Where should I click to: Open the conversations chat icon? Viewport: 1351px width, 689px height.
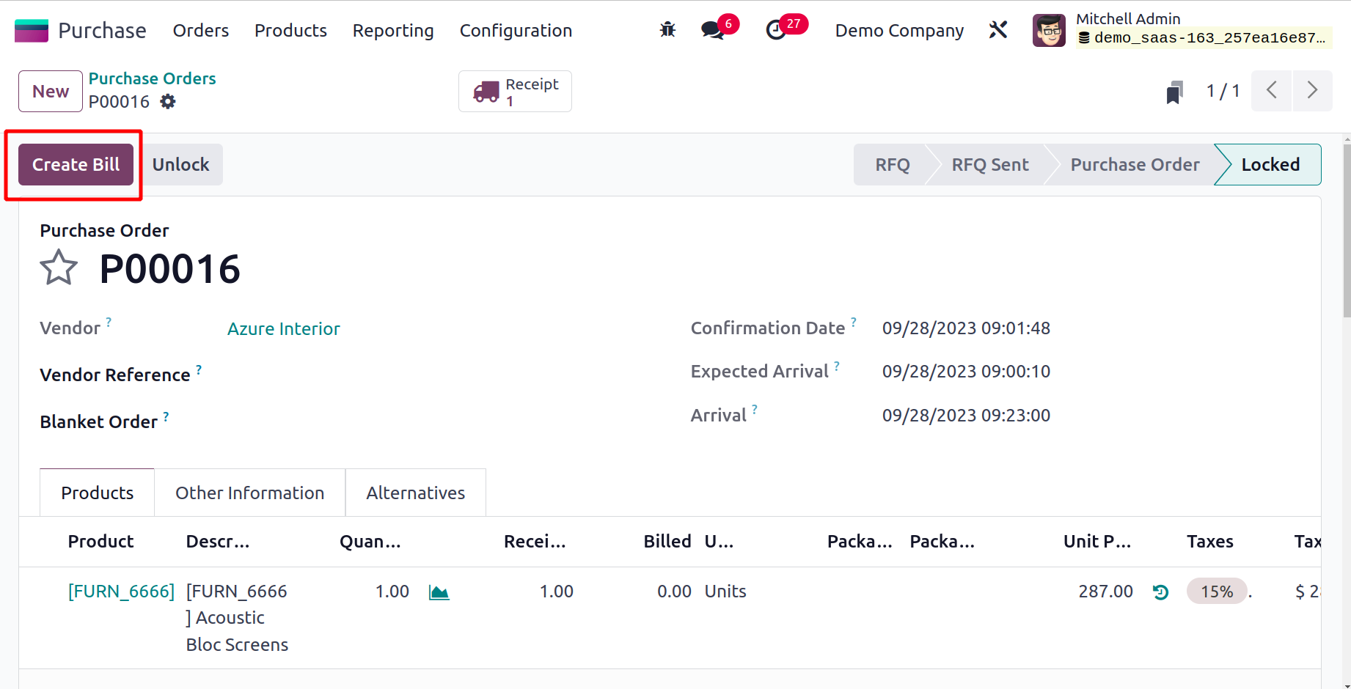(x=712, y=30)
